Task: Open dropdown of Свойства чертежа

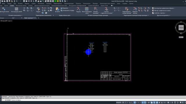Action: coord(166,13)
